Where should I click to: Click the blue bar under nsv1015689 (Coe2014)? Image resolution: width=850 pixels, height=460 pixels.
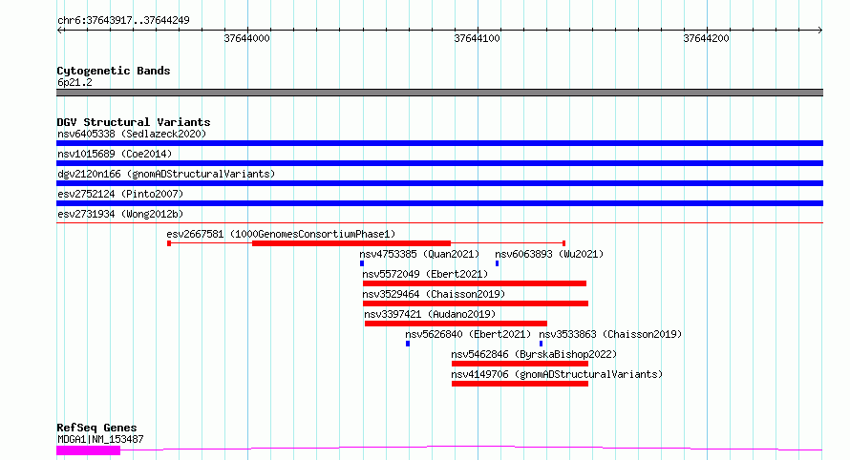pos(439,163)
